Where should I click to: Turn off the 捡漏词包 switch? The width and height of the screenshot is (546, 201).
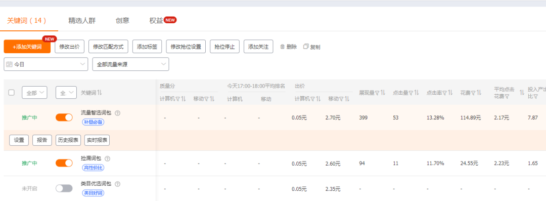64,163
